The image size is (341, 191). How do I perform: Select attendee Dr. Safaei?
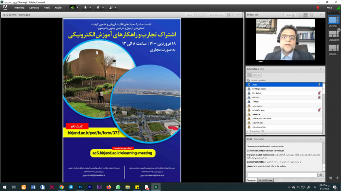tap(284, 93)
